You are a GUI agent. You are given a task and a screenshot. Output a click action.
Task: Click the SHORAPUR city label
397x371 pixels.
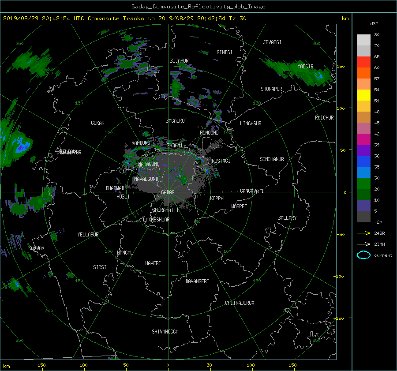[271, 89]
